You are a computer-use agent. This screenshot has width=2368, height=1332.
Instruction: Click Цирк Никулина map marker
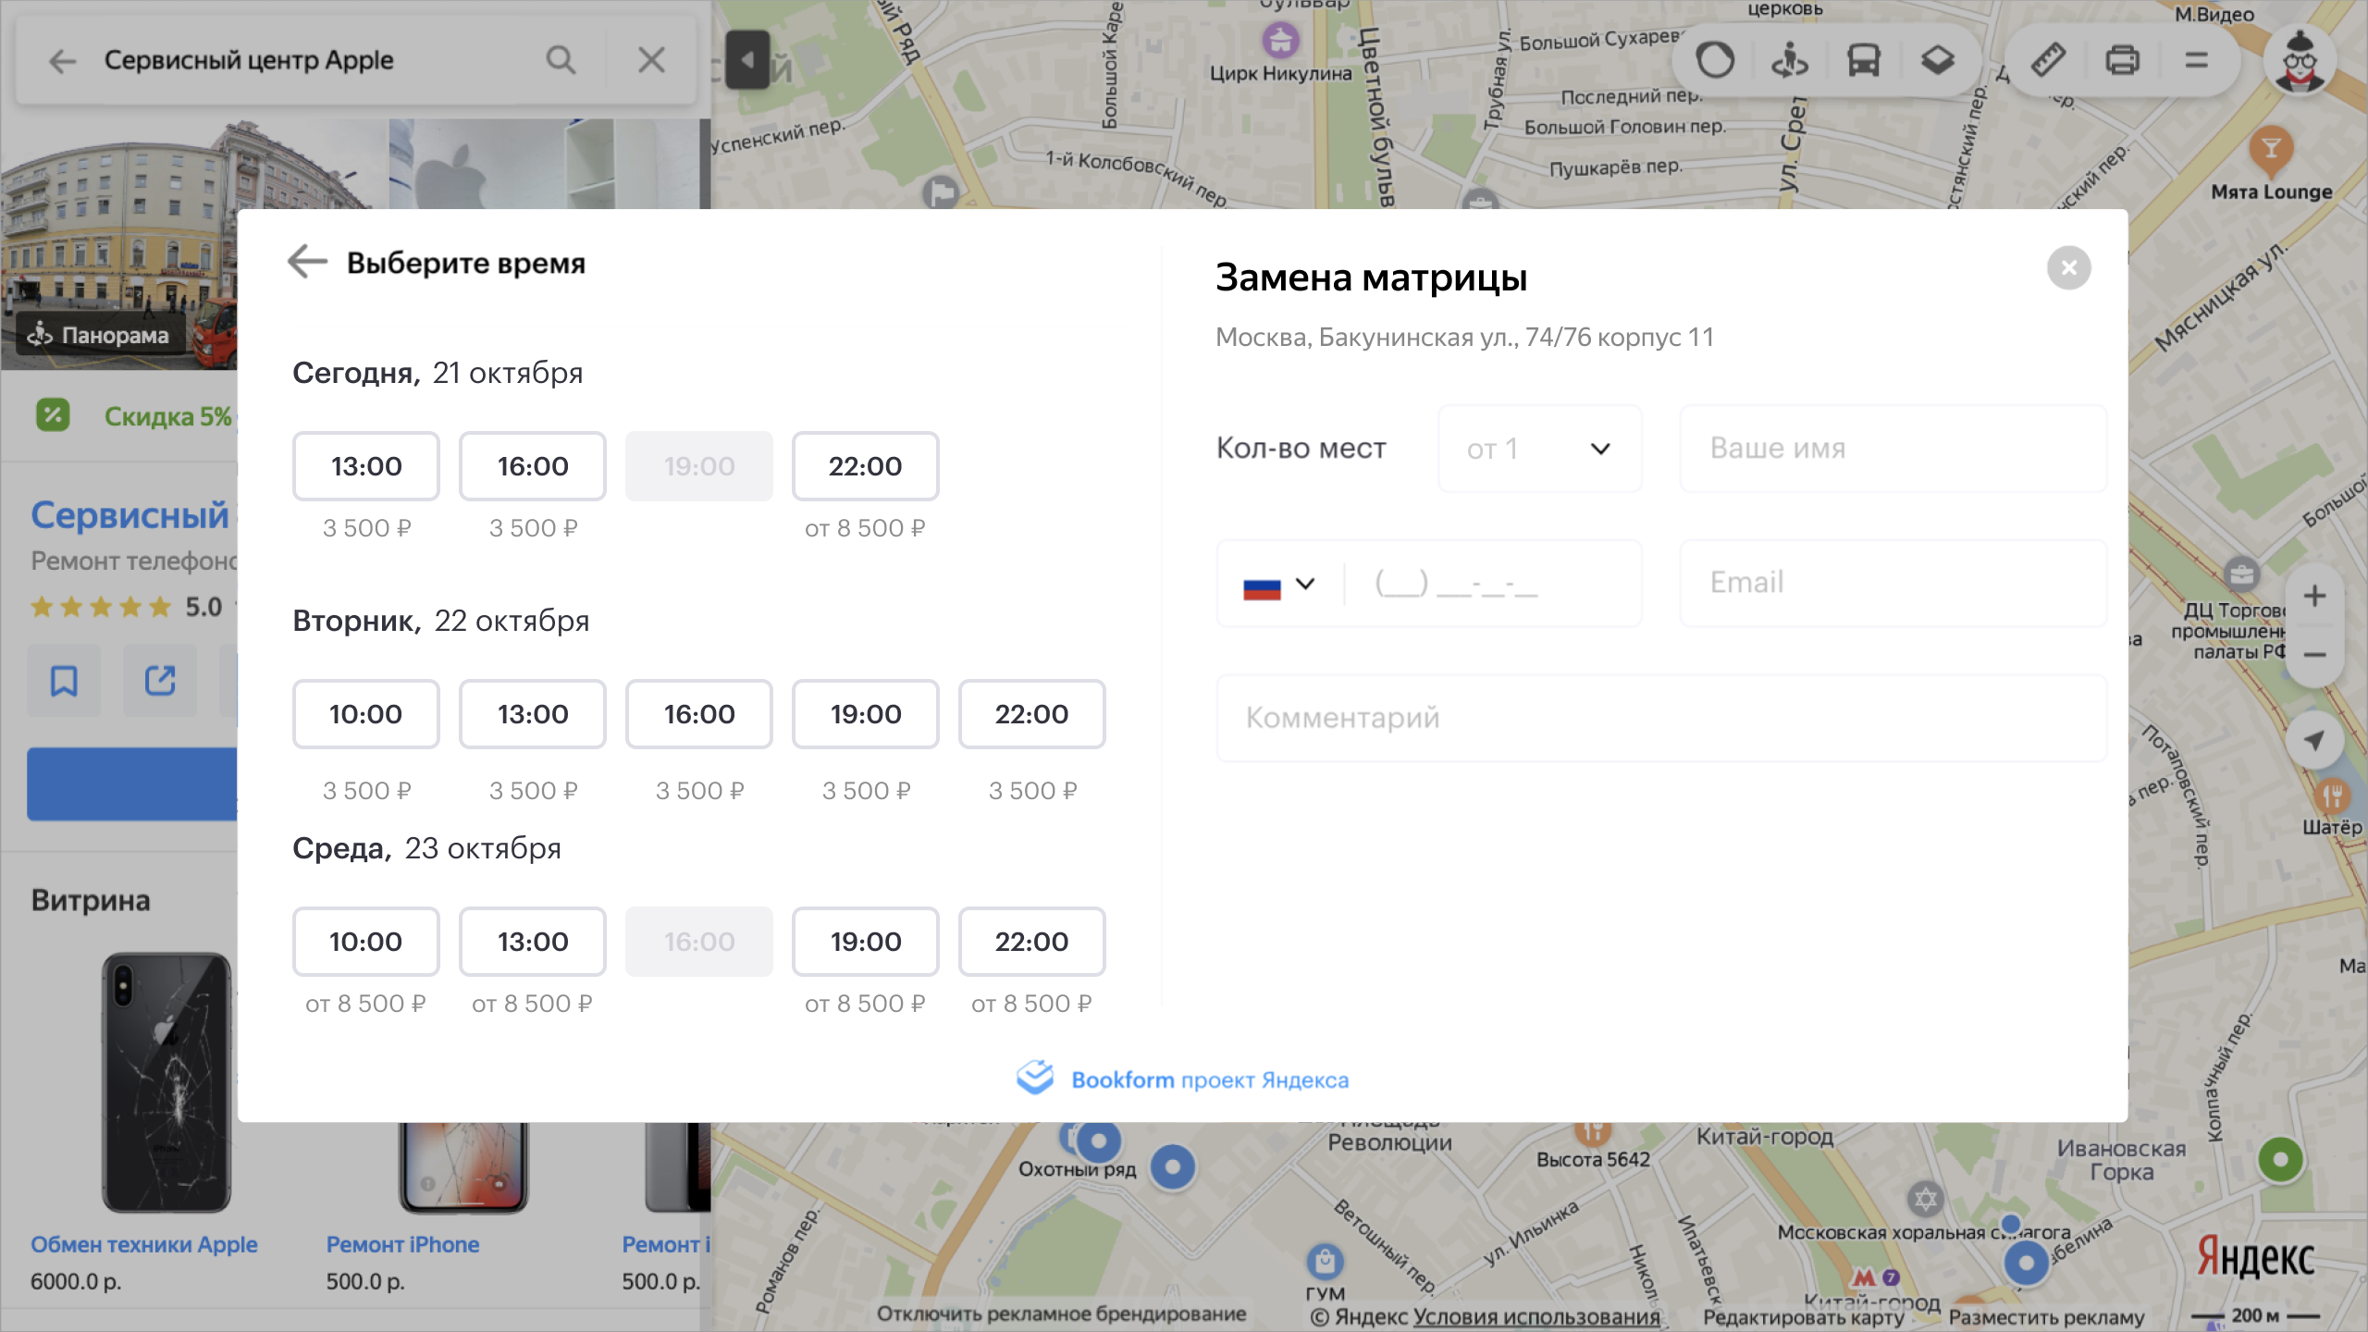point(1280,41)
